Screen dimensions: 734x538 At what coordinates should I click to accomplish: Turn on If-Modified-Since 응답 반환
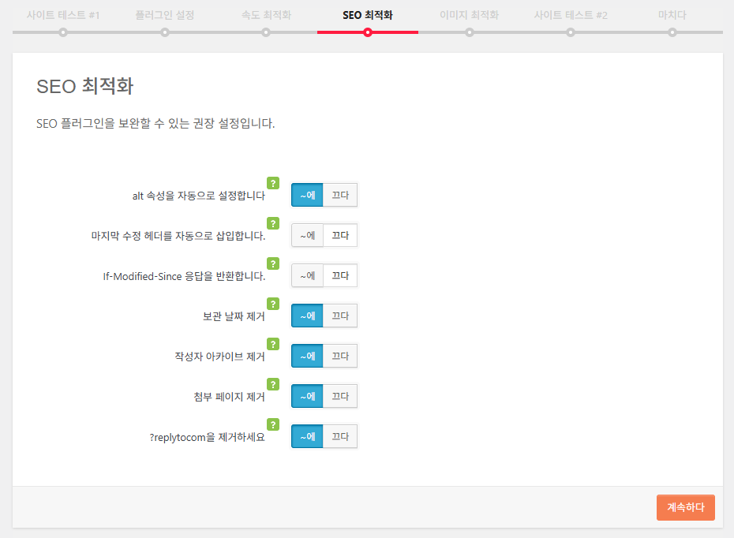click(x=307, y=275)
